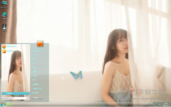This screenshot has height=107, width=171.
Task: Open 音乐 (Music) in the Start menu
Action: (34, 63)
